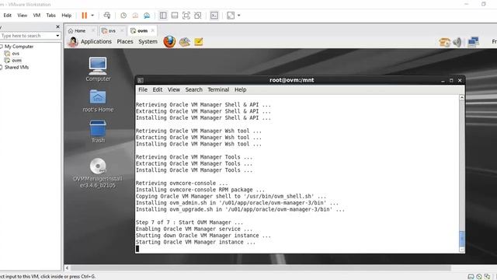Screen dimensions: 497x280
Task: Enter full screen mode icon
Action: 186,16
